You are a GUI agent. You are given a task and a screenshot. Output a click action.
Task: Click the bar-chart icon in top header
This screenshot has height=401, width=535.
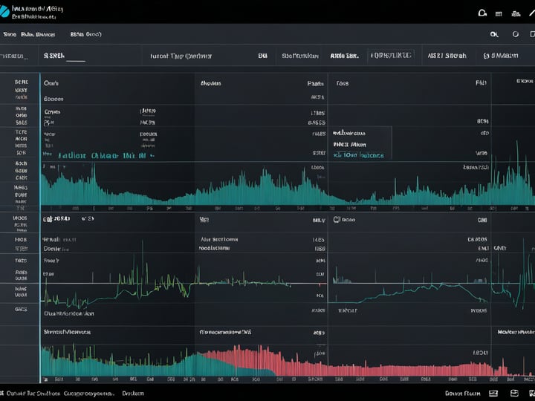pyautogui.click(x=516, y=13)
